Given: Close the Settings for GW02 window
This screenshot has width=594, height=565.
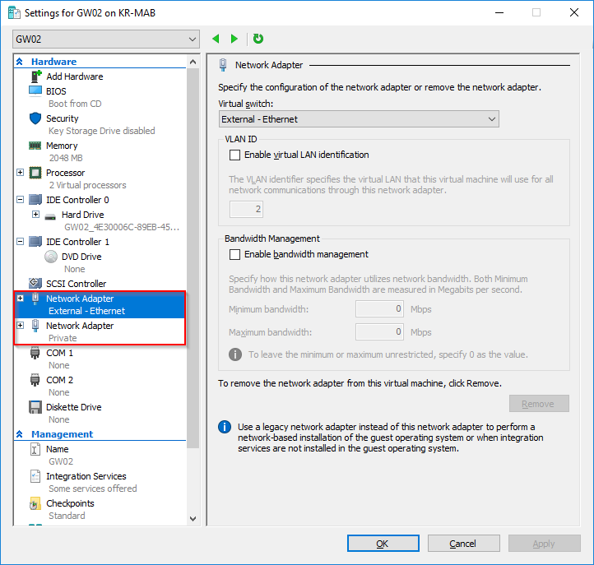Looking at the screenshot, I should click(574, 12).
